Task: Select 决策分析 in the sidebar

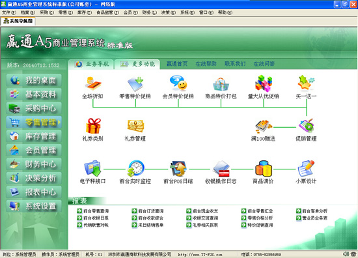Action: coord(34,178)
